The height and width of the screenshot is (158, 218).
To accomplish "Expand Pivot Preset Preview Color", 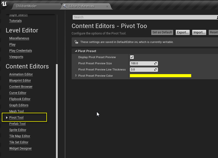I will pos(76,76).
